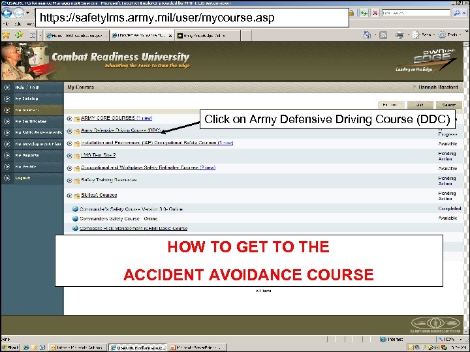Click the Safety Training Resources folder icon
This screenshot has width=470, height=352.
[77, 181]
